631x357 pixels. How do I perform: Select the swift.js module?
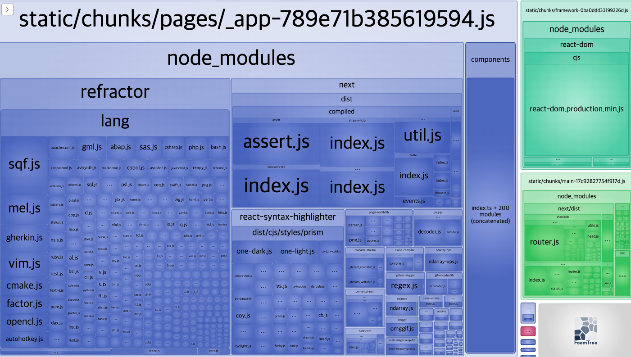click(175, 185)
